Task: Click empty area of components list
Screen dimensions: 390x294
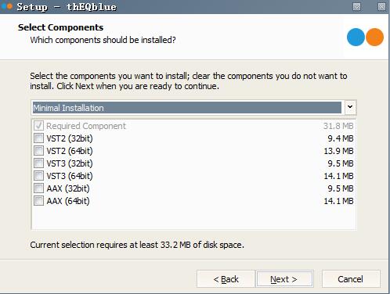Action: pyautogui.click(x=193, y=217)
